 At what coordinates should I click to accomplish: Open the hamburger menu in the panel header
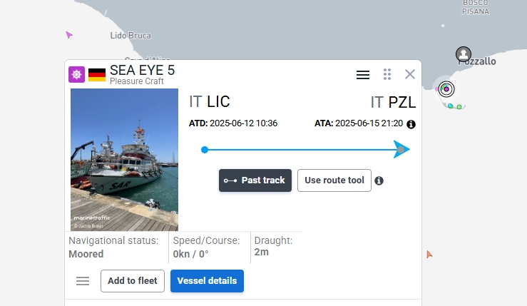click(x=363, y=75)
